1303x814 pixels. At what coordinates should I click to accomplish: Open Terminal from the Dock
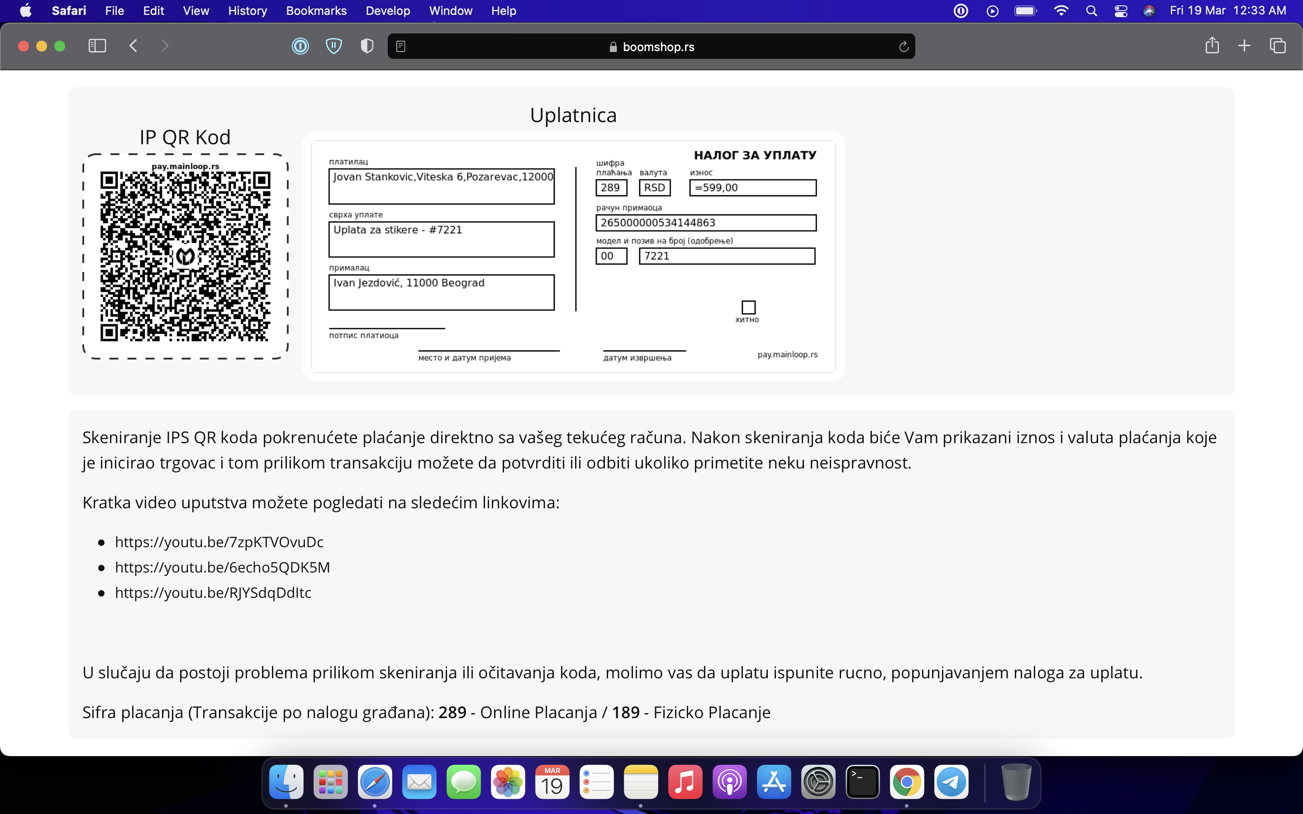point(862,782)
